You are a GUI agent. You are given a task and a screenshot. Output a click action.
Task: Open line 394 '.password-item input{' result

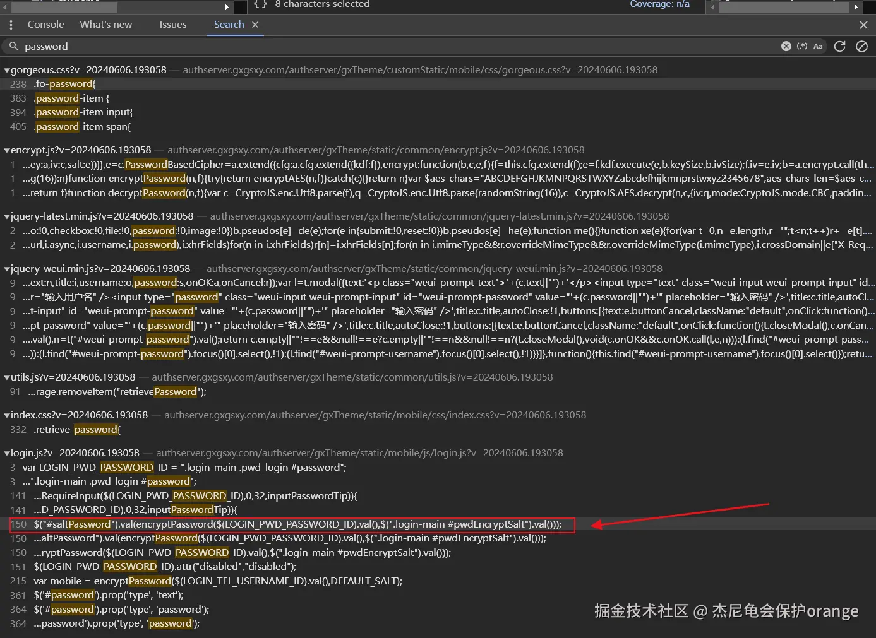coord(438,112)
